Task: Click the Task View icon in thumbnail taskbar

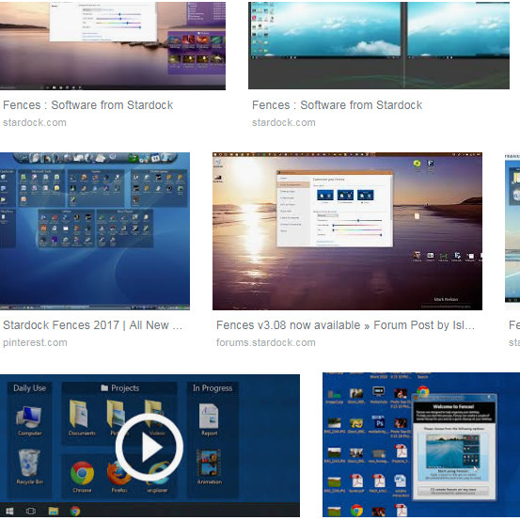Action: pos(31,511)
